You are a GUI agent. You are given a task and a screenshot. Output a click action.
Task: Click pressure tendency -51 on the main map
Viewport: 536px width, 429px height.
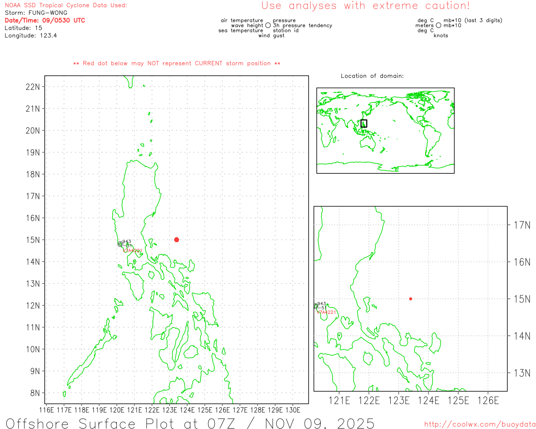coord(127,246)
